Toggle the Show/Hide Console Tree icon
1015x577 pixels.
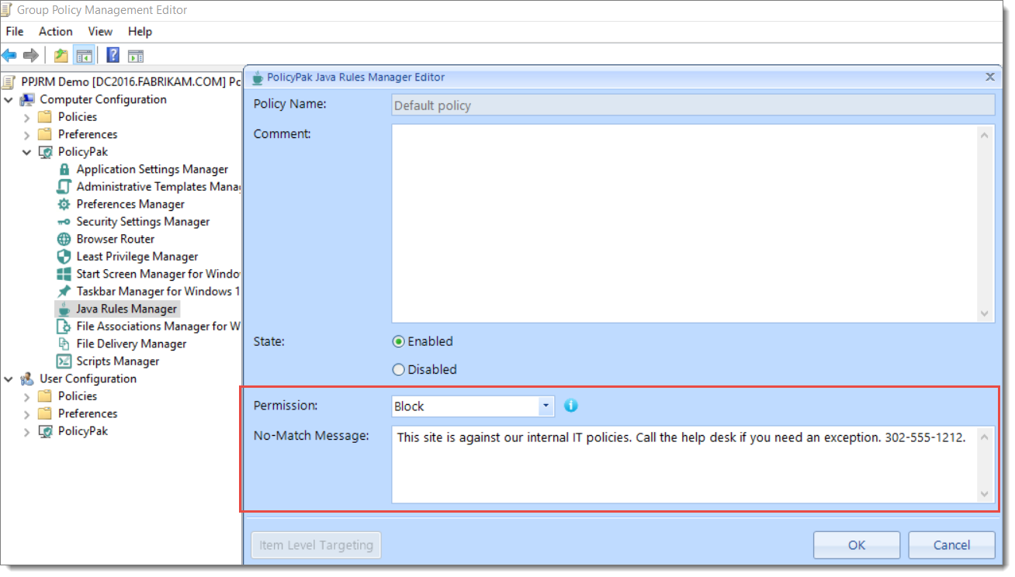coord(84,56)
